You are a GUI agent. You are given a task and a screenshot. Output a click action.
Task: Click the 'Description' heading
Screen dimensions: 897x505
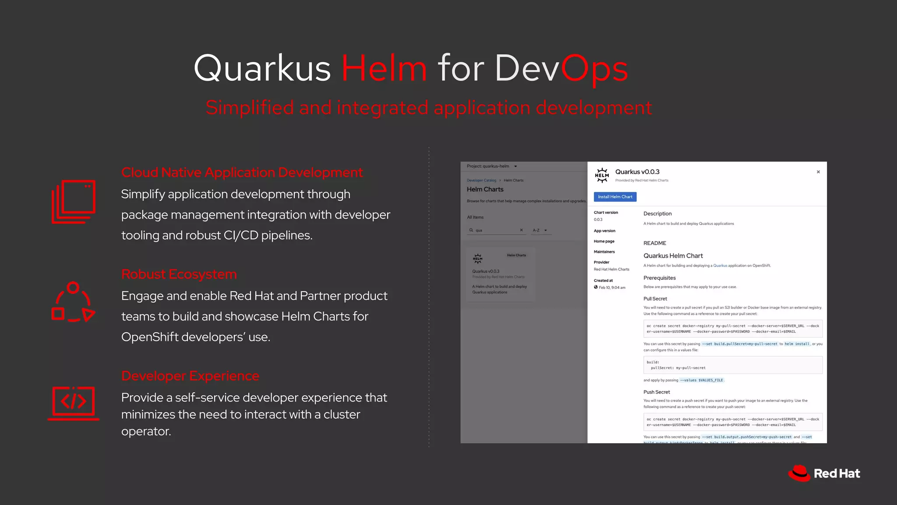657,214
